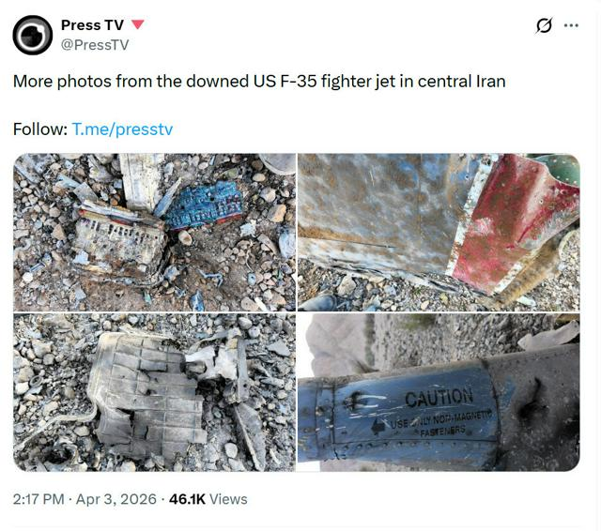Open the CAUTION non-magnetic fasteners photo
The height and width of the screenshot is (531, 601).
[439, 392]
